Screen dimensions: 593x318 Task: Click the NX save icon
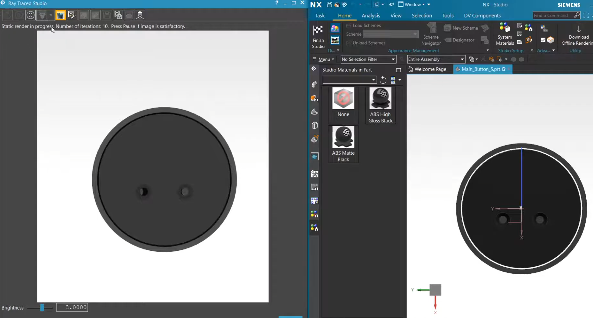click(329, 4)
